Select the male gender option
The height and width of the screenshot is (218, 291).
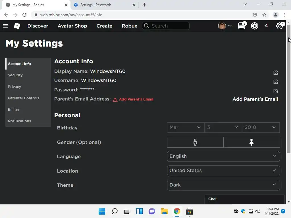195,142
